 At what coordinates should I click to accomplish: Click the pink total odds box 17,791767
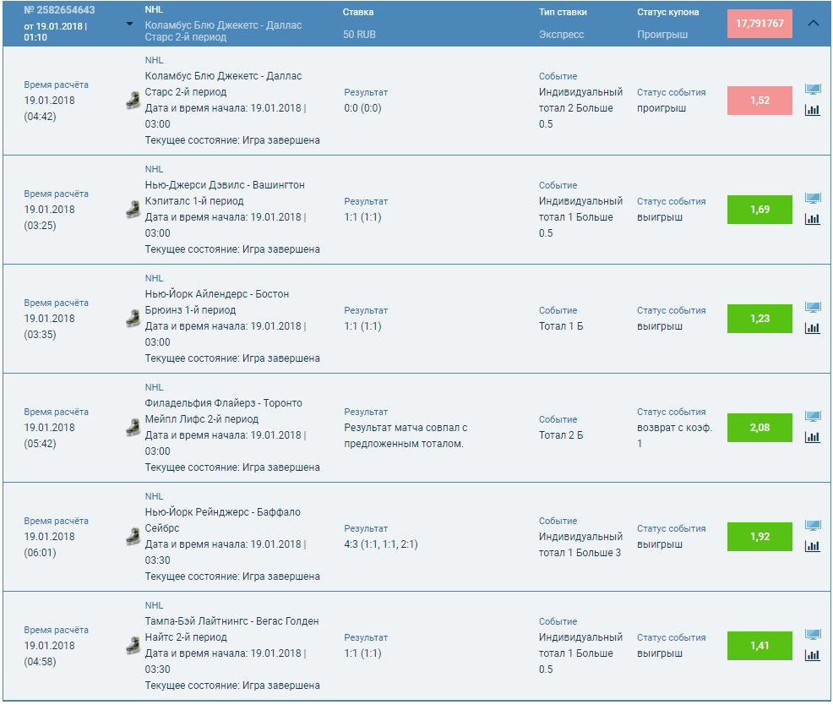tap(759, 24)
